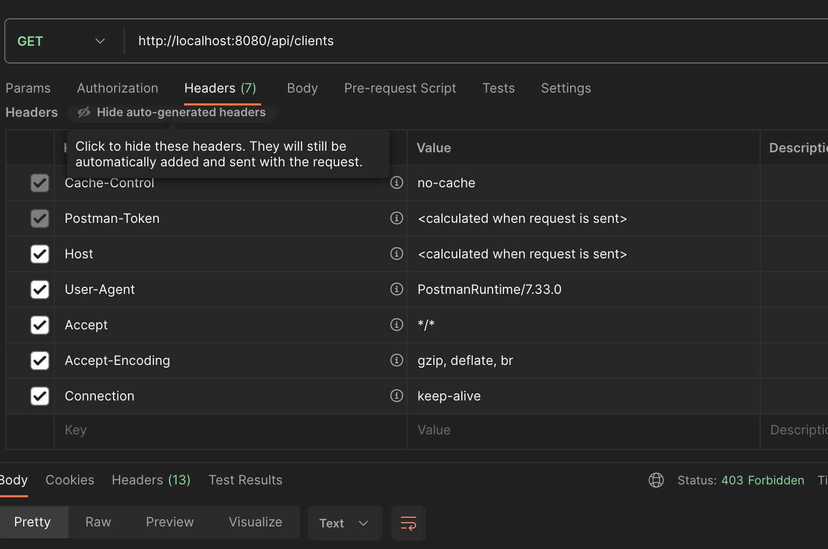Open the Text format dropdown

(x=345, y=523)
